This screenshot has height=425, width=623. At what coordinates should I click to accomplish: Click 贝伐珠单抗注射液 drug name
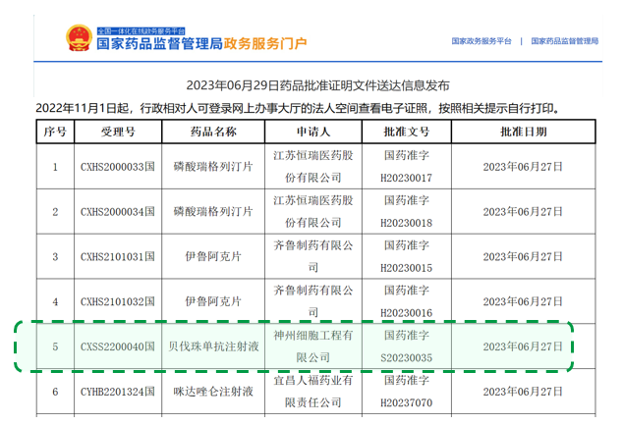point(213,346)
